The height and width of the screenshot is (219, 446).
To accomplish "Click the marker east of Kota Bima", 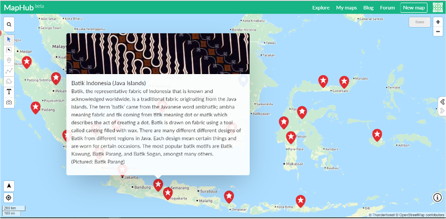I will coord(301,201).
